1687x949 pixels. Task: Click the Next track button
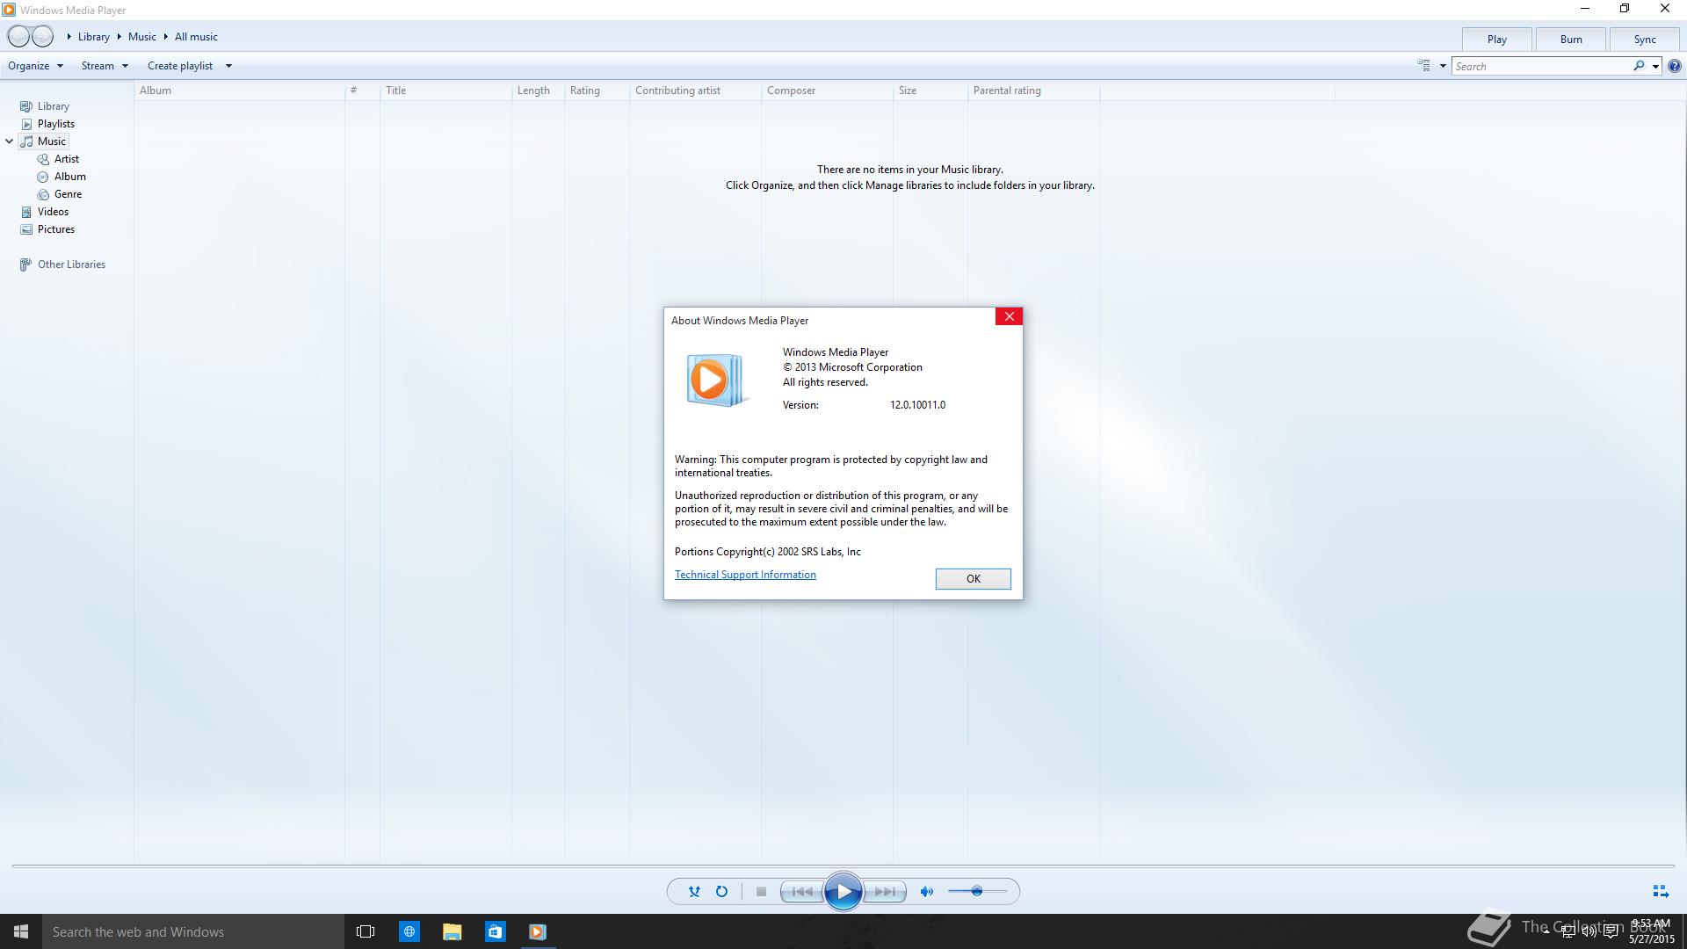pos(885,891)
